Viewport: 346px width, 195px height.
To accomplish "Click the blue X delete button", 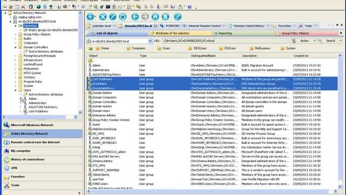I will click(103, 17).
